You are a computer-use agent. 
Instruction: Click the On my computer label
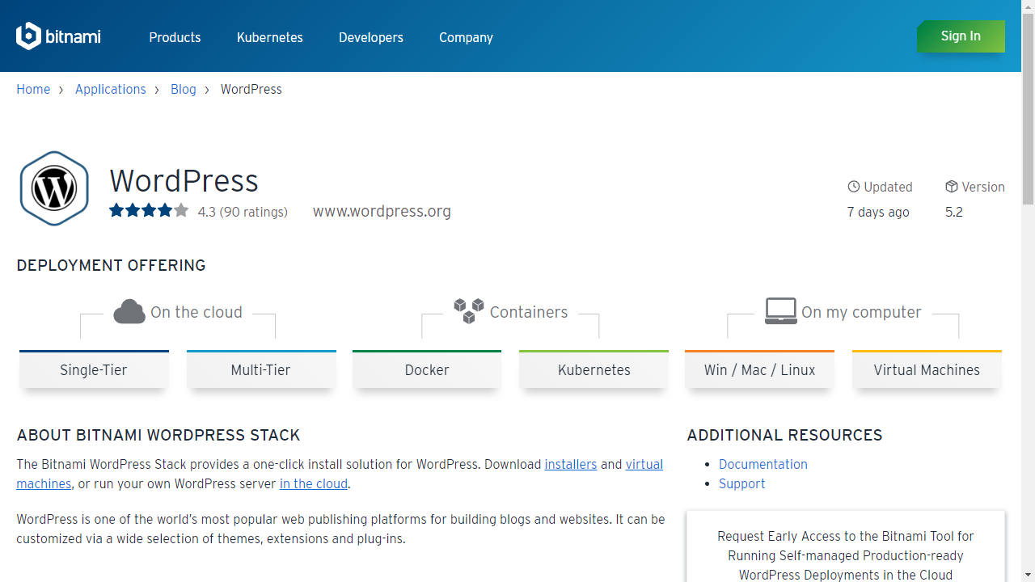(861, 312)
